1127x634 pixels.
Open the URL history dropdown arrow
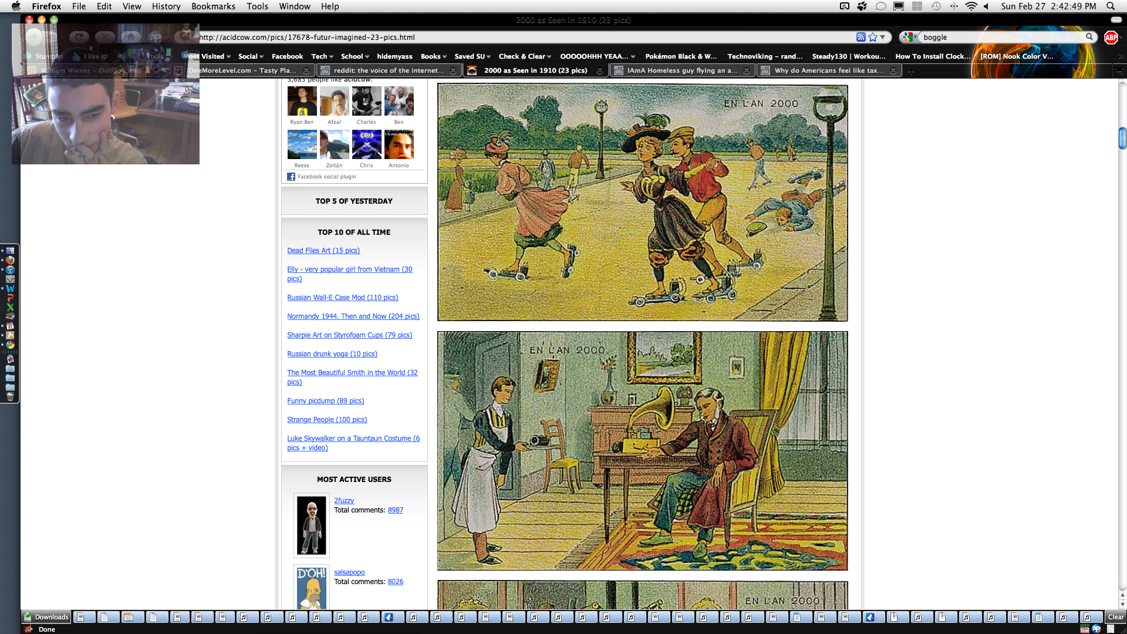(x=883, y=37)
